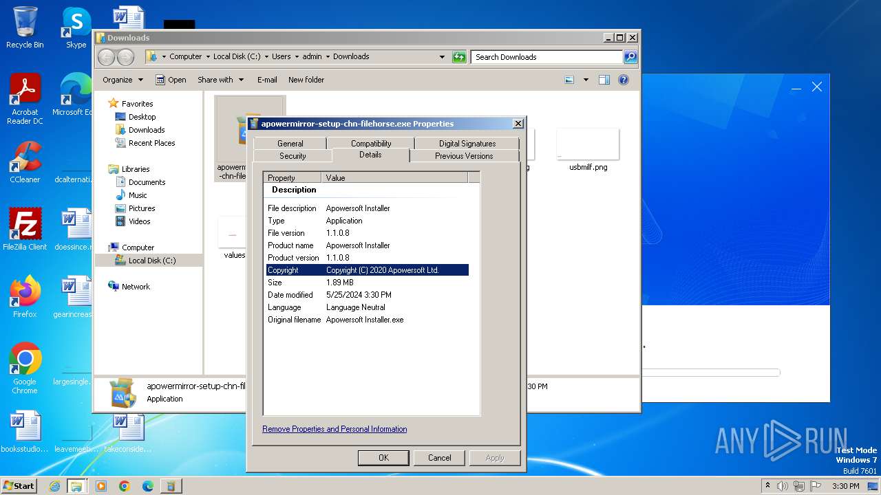This screenshot has width=881, height=495.
Task: Select usbmilf.png file thumbnail
Action: [588, 150]
